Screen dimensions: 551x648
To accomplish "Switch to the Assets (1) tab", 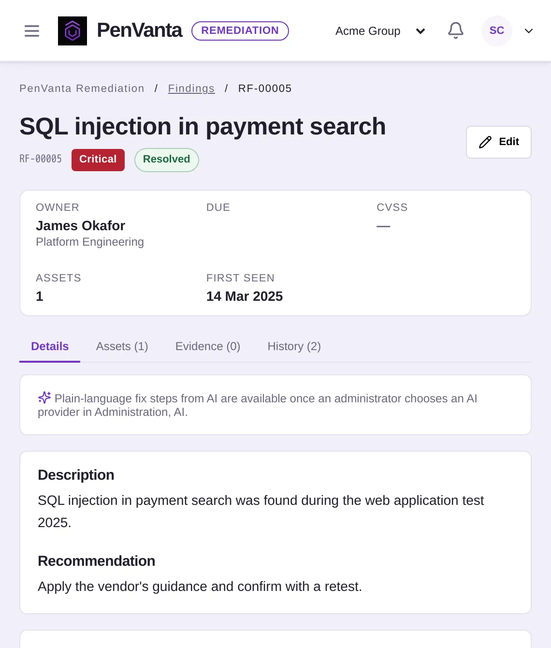I will [122, 346].
